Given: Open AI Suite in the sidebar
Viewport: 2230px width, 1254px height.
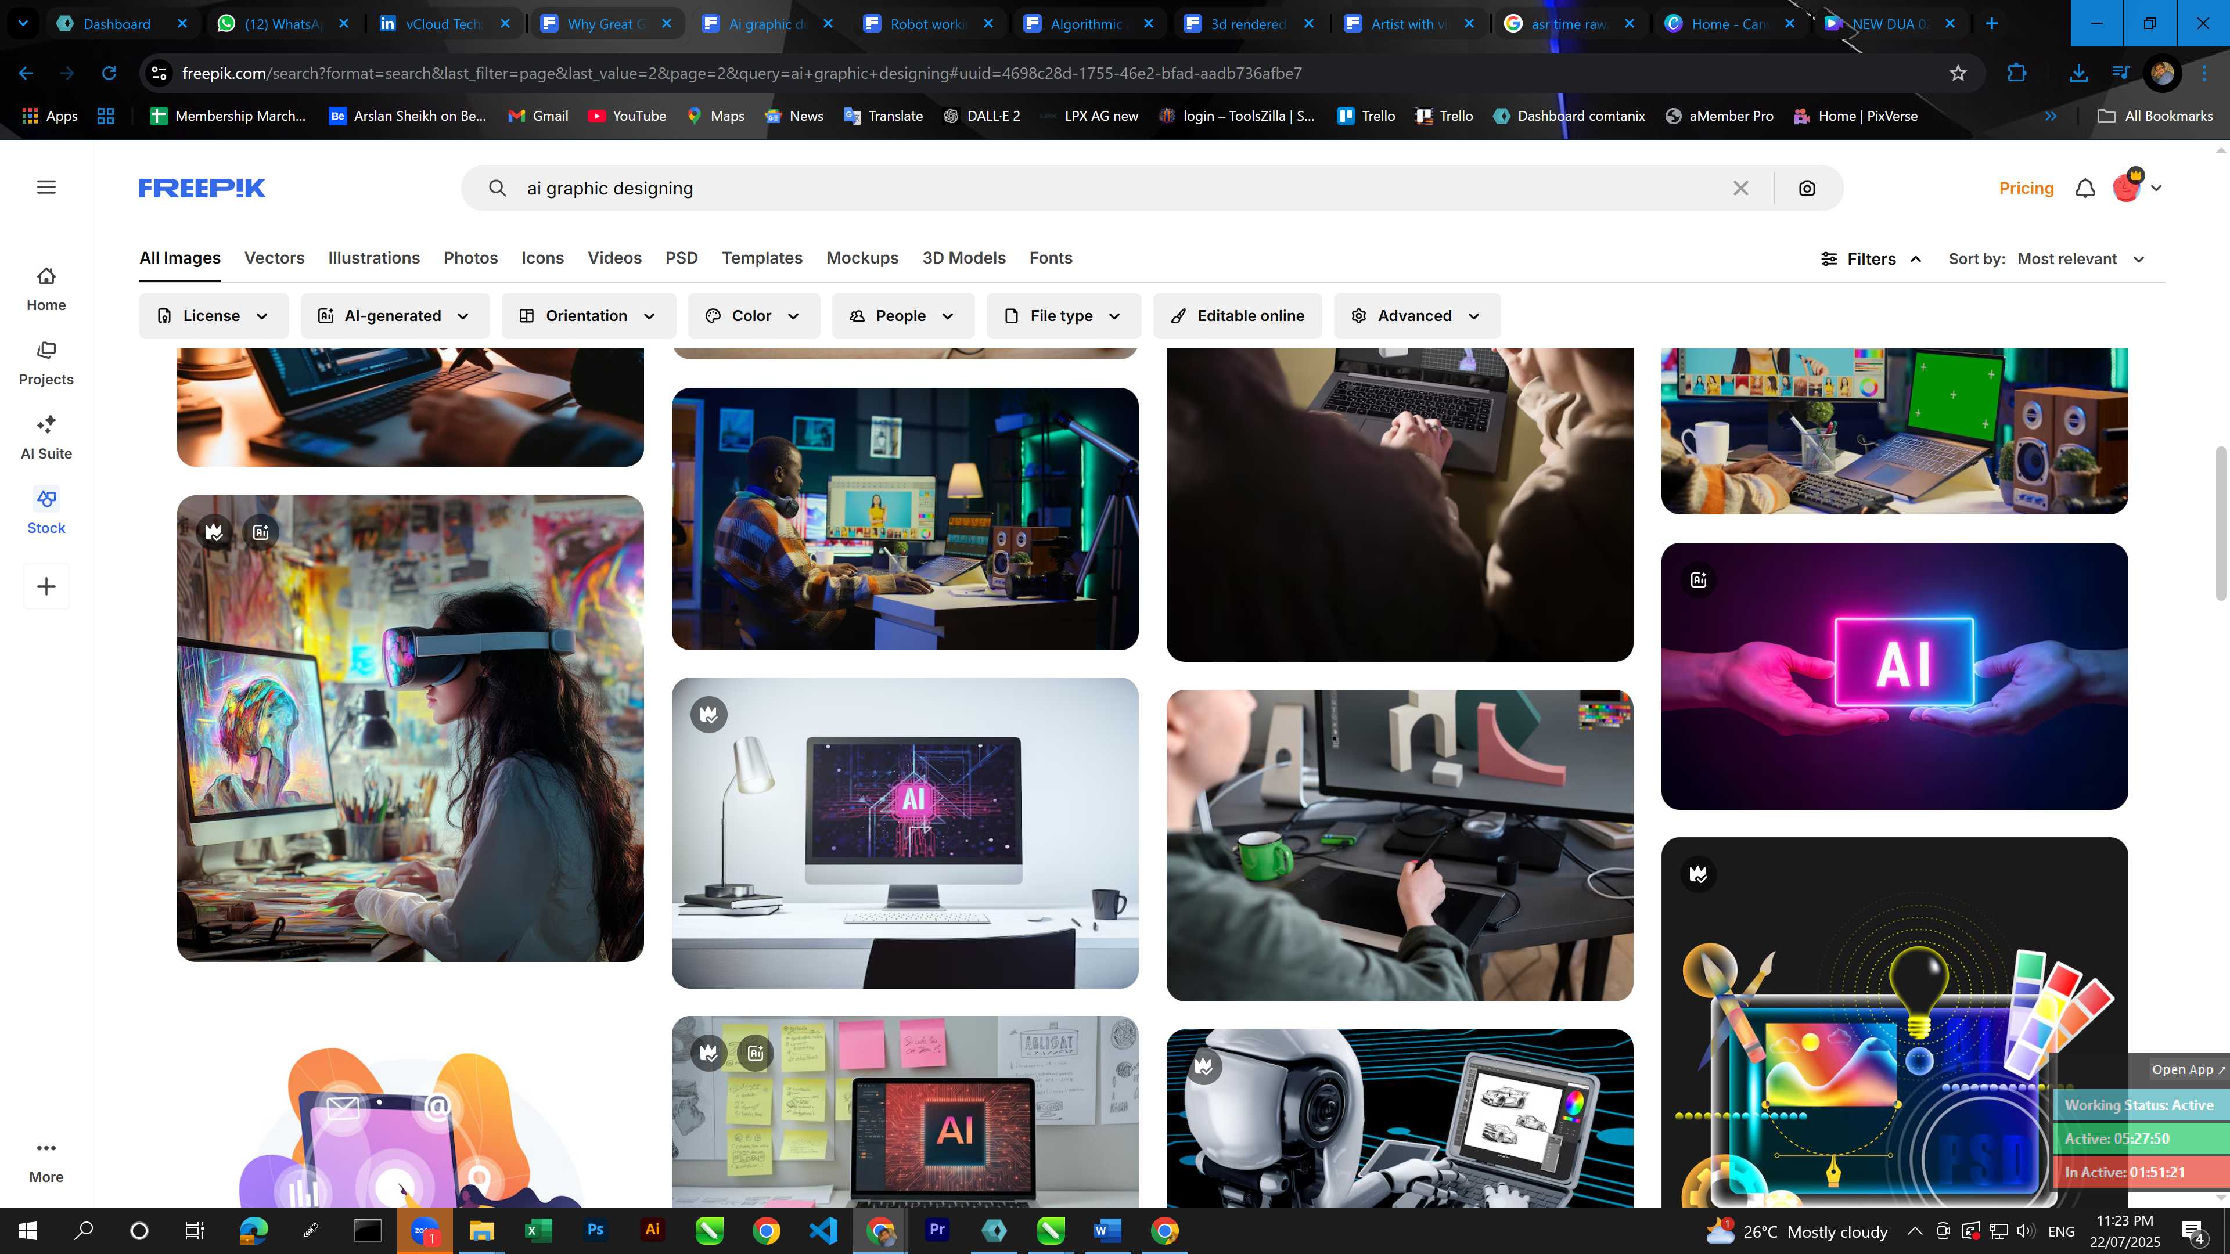Looking at the screenshot, I should point(46,438).
